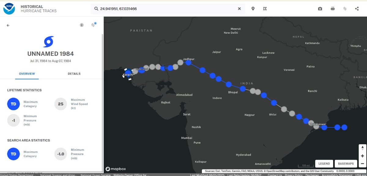
Task: Click the add-storm icon with plus badge
Action: click(94, 25)
